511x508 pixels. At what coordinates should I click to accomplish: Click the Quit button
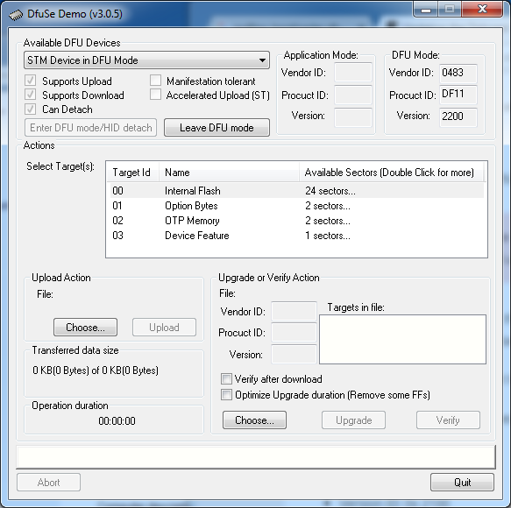[462, 483]
